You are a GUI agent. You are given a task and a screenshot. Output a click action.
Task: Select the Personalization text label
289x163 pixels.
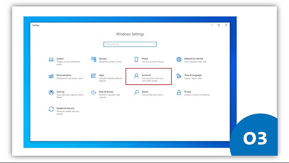(x=64, y=75)
